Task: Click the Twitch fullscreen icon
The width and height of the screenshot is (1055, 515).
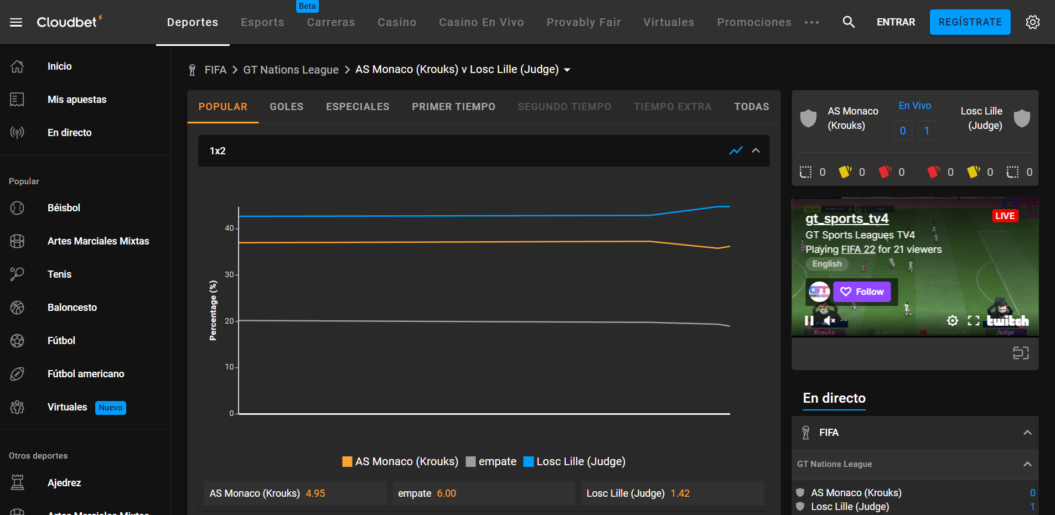Action: [973, 320]
